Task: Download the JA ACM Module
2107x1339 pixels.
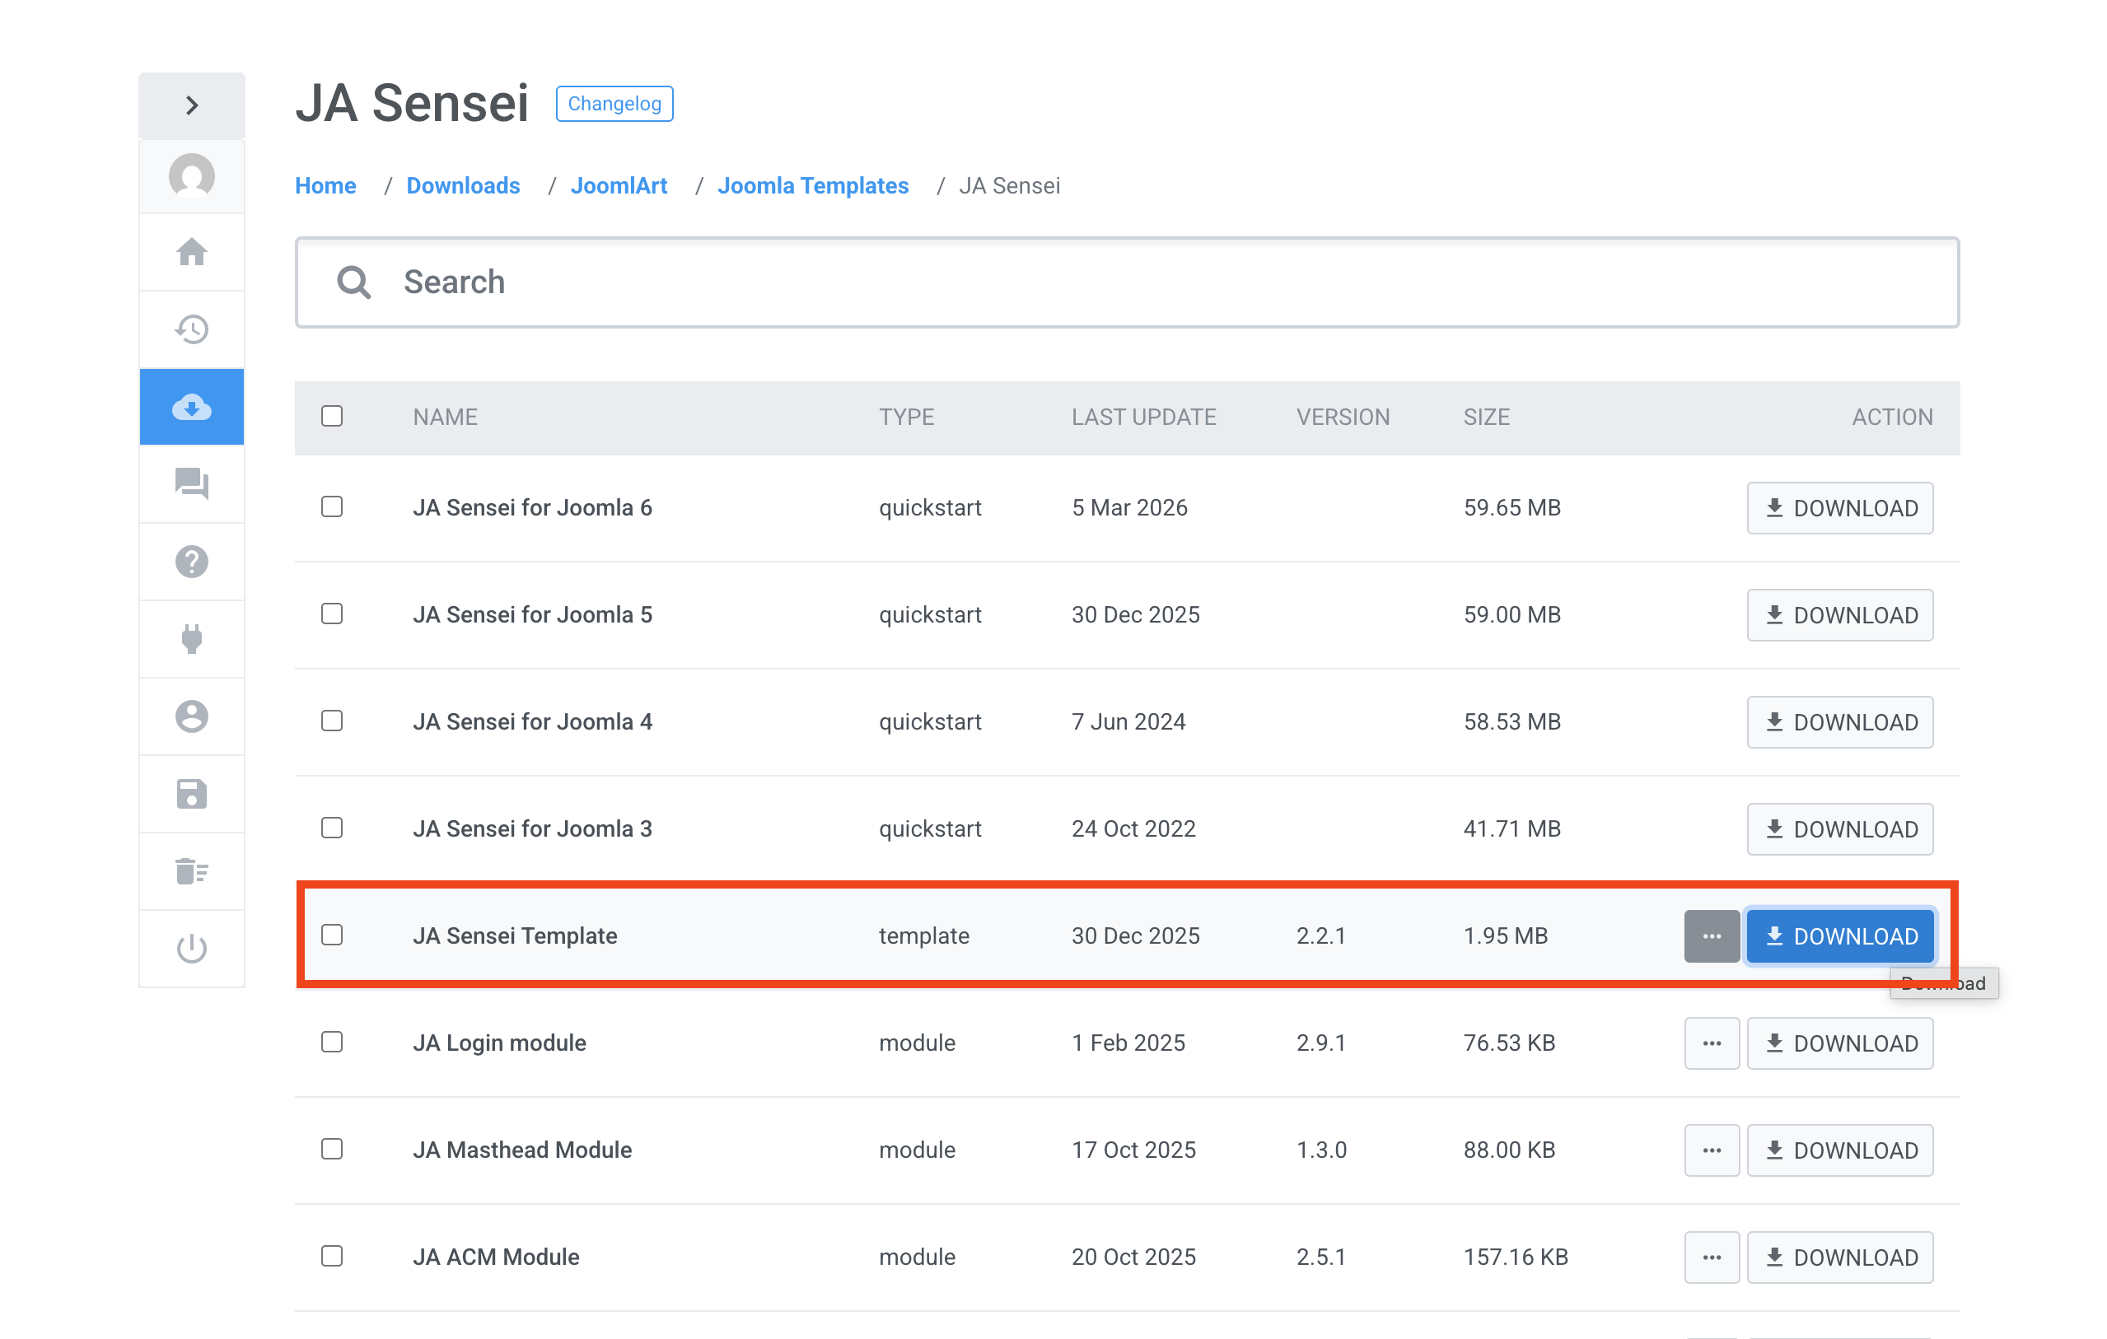Action: click(x=1840, y=1257)
